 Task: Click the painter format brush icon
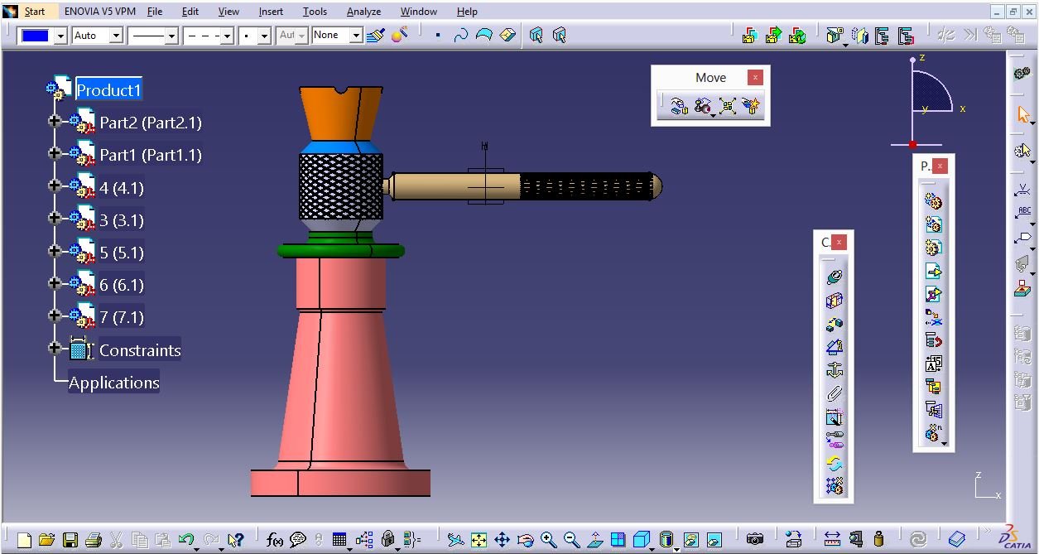[375, 35]
